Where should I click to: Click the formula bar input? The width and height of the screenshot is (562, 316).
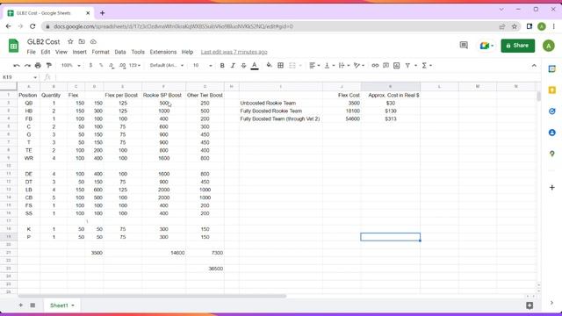pyautogui.click(x=298, y=77)
